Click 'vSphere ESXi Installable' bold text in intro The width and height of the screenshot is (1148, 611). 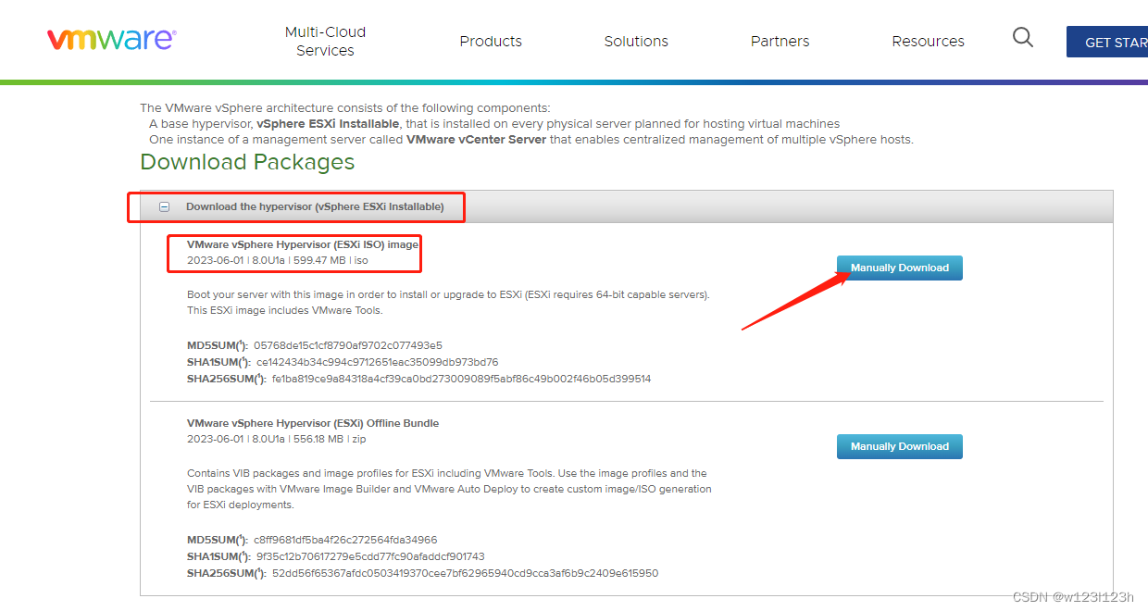pos(329,123)
